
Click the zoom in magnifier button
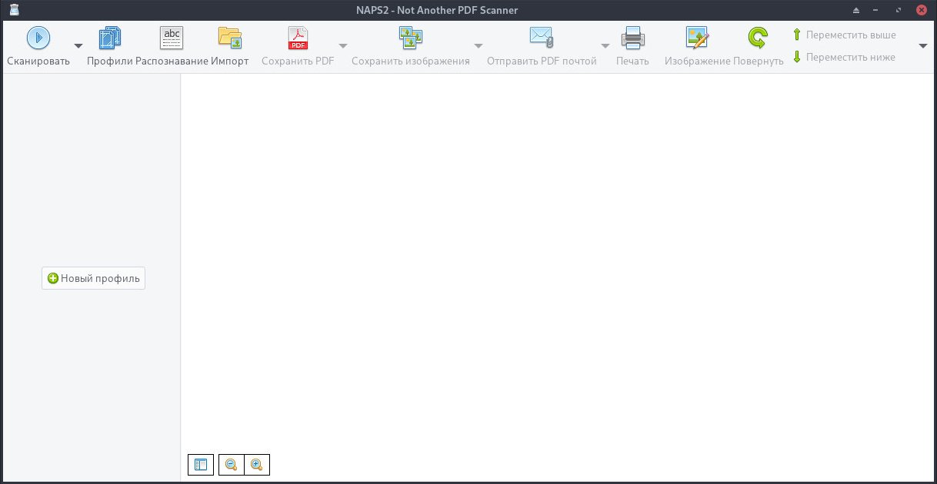(257, 465)
